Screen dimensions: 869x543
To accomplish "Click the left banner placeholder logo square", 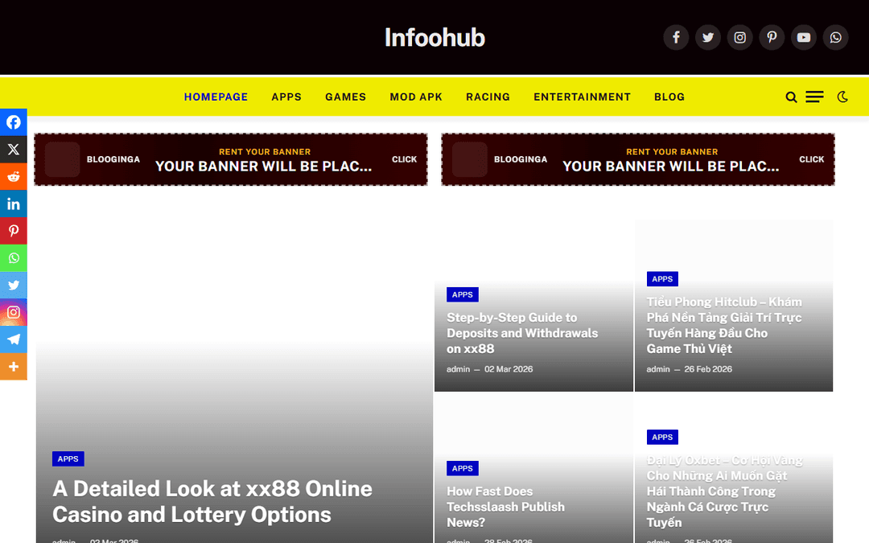I will pyautogui.click(x=62, y=159).
